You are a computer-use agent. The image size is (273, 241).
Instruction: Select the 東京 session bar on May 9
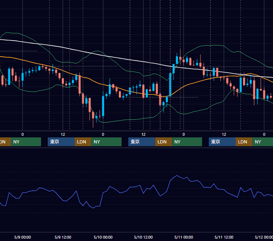61,142
